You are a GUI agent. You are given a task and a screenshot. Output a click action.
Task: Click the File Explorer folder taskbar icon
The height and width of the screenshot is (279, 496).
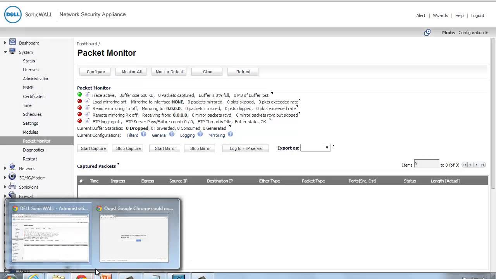click(58, 276)
